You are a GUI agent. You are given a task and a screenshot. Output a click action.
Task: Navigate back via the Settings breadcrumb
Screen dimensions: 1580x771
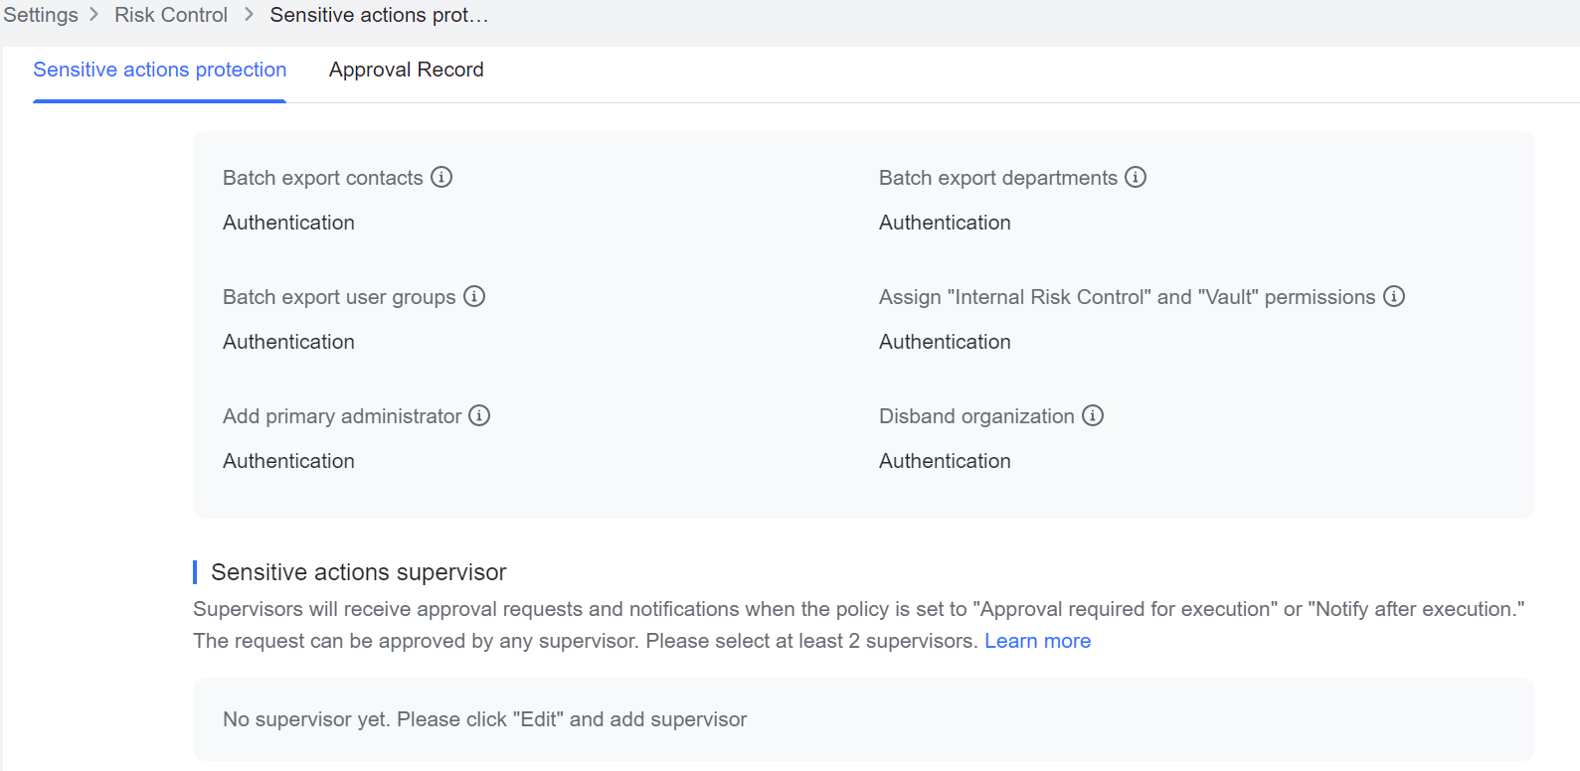(40, 15)
